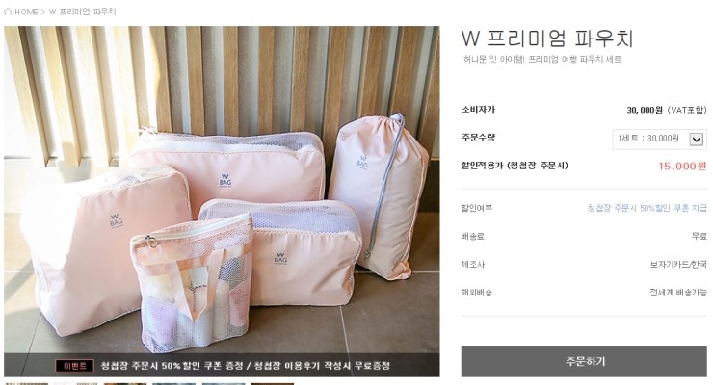Click the 이벤트 badge on the banner
This screenshot has width=713, height=385.
pos(74,366)
